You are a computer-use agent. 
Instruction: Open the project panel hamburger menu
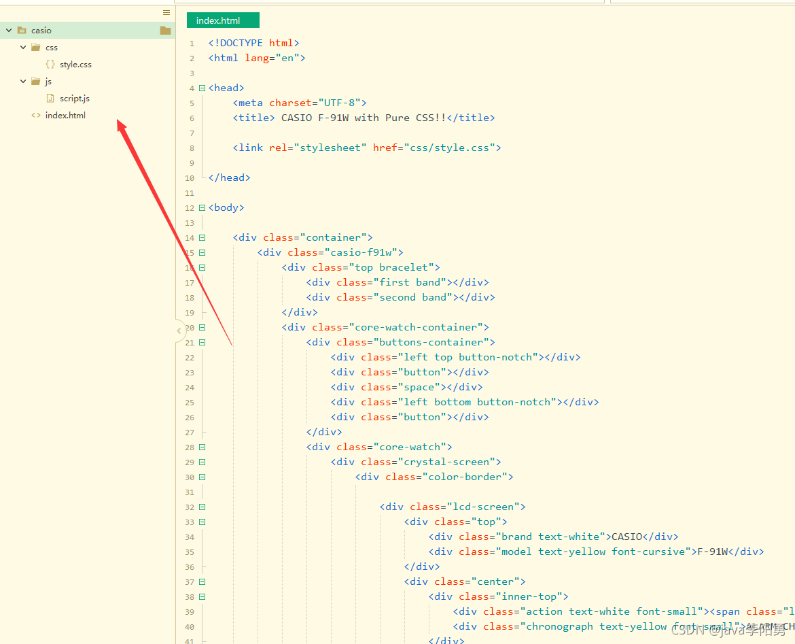pyautogui.click(x=166, y=13)
